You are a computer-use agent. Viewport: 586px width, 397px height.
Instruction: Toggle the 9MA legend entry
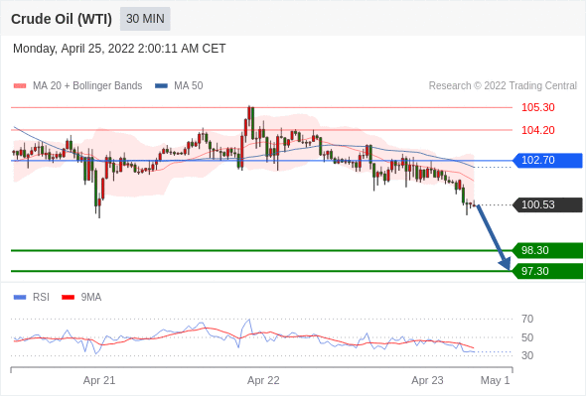point(81,298)
